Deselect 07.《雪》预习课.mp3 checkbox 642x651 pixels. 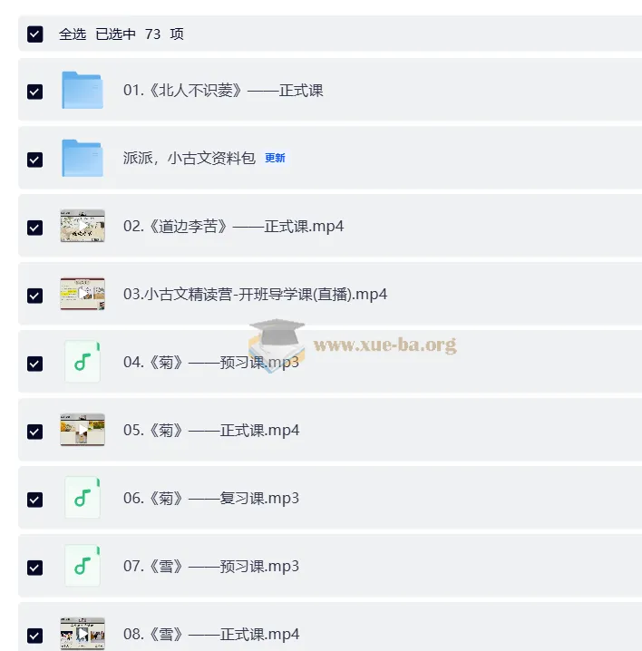(34, 568)
